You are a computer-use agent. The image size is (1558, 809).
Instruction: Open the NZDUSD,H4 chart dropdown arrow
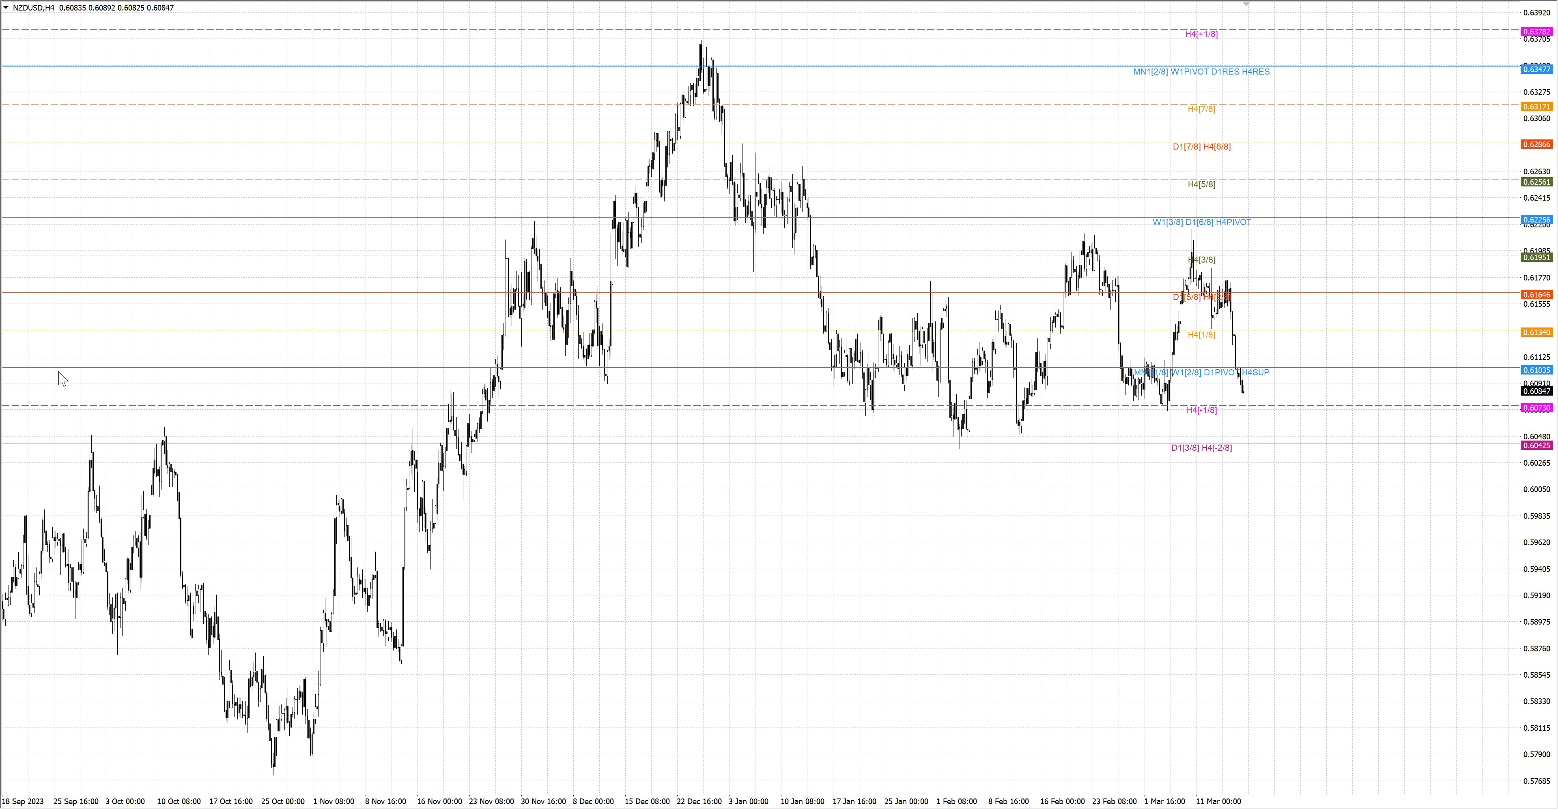pyautogui.click(x=6, y=8)
